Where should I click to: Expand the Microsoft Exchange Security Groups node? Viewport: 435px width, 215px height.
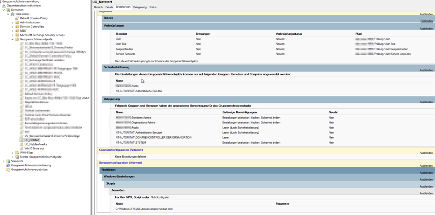tap(13, 35)
